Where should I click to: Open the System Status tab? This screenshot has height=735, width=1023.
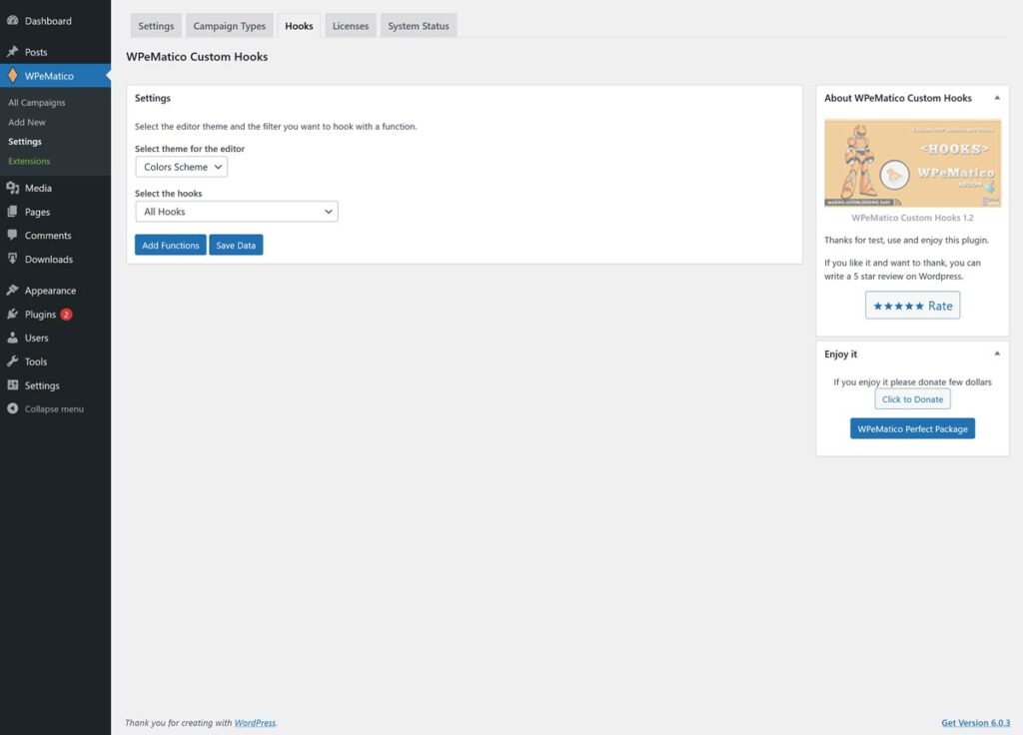coord(419,26)
